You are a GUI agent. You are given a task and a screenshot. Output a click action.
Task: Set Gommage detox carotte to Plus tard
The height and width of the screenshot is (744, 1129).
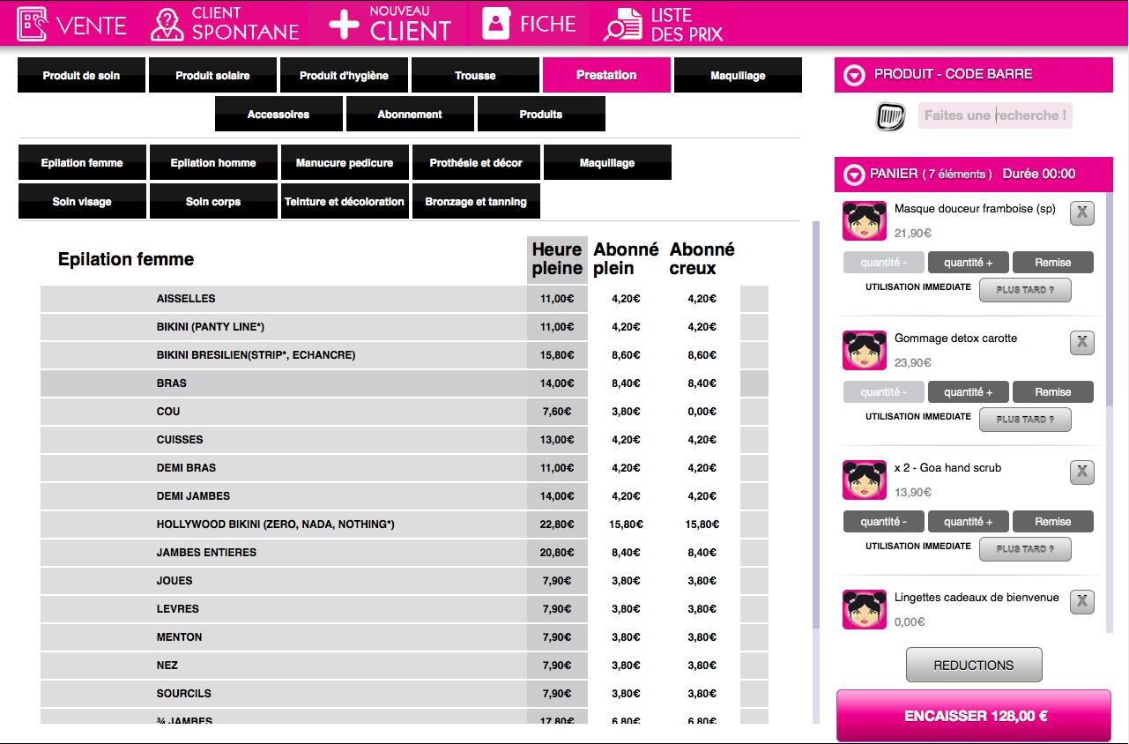[x=1025, y=420]
